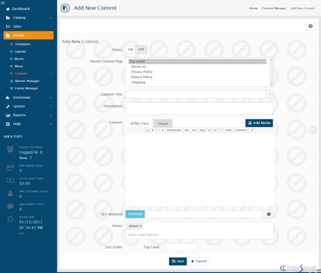This screenshot has width=321, height=273.
Task: Switch Status to ON
Action: [130, 49]
